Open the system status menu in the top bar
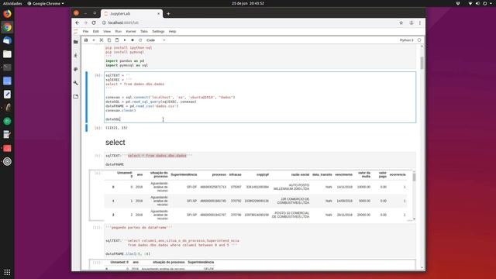This screenshot has width=496, height=279. (480, 3)
